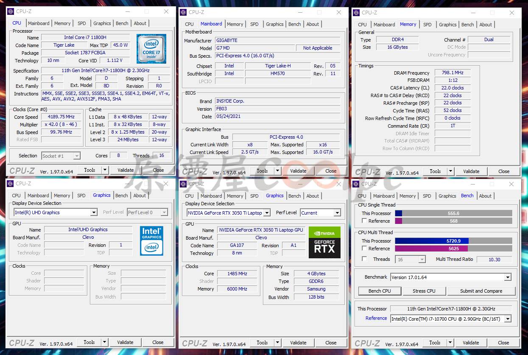
Task: Click the CPU-Z title icon in the Mainboard window
Action: pyautogui.click(x=183, y=12)
